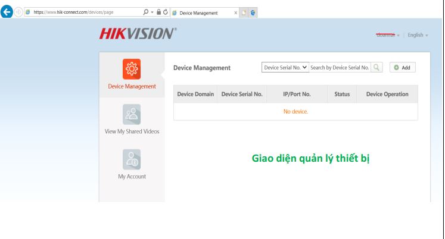Click the Internet Explorer icon beside the tabs
Viewport: 445px width, 239px height.
tap(253, 12)
